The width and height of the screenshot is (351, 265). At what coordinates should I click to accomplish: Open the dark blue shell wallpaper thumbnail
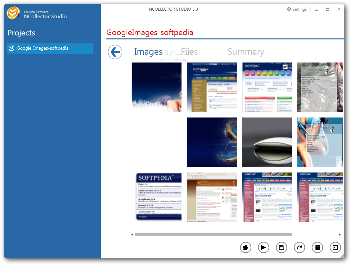212,142
